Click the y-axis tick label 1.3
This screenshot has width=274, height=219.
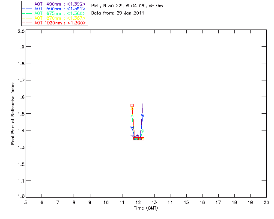(x=21, y=148)
